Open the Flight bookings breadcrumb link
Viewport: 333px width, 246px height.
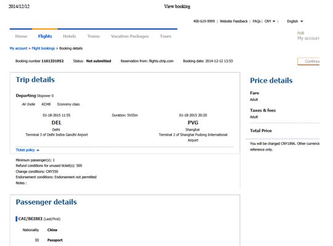(x=43, y=48)
